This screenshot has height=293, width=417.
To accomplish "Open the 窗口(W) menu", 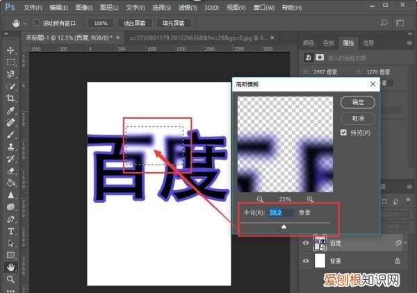I will [x=264, y=8].
